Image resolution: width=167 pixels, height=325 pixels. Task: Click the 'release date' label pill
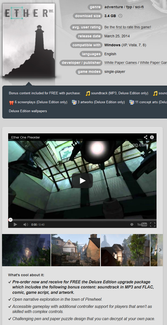[x=89, y=36]
